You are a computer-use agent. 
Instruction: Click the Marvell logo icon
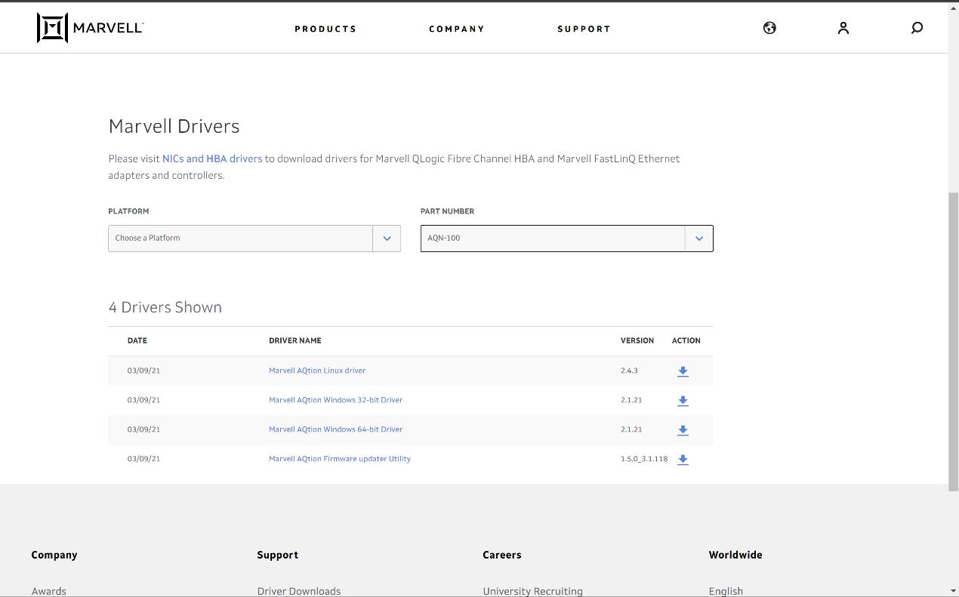pos(53,28)
